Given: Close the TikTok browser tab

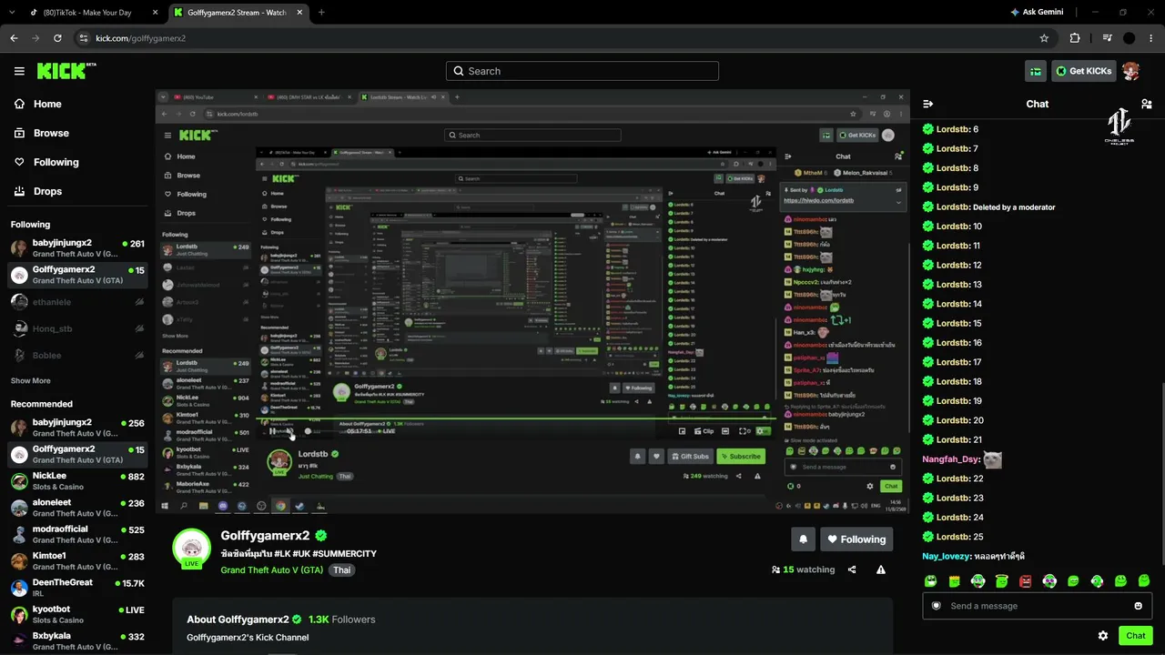Looking at the screenshot, I should tap(155, 13).
